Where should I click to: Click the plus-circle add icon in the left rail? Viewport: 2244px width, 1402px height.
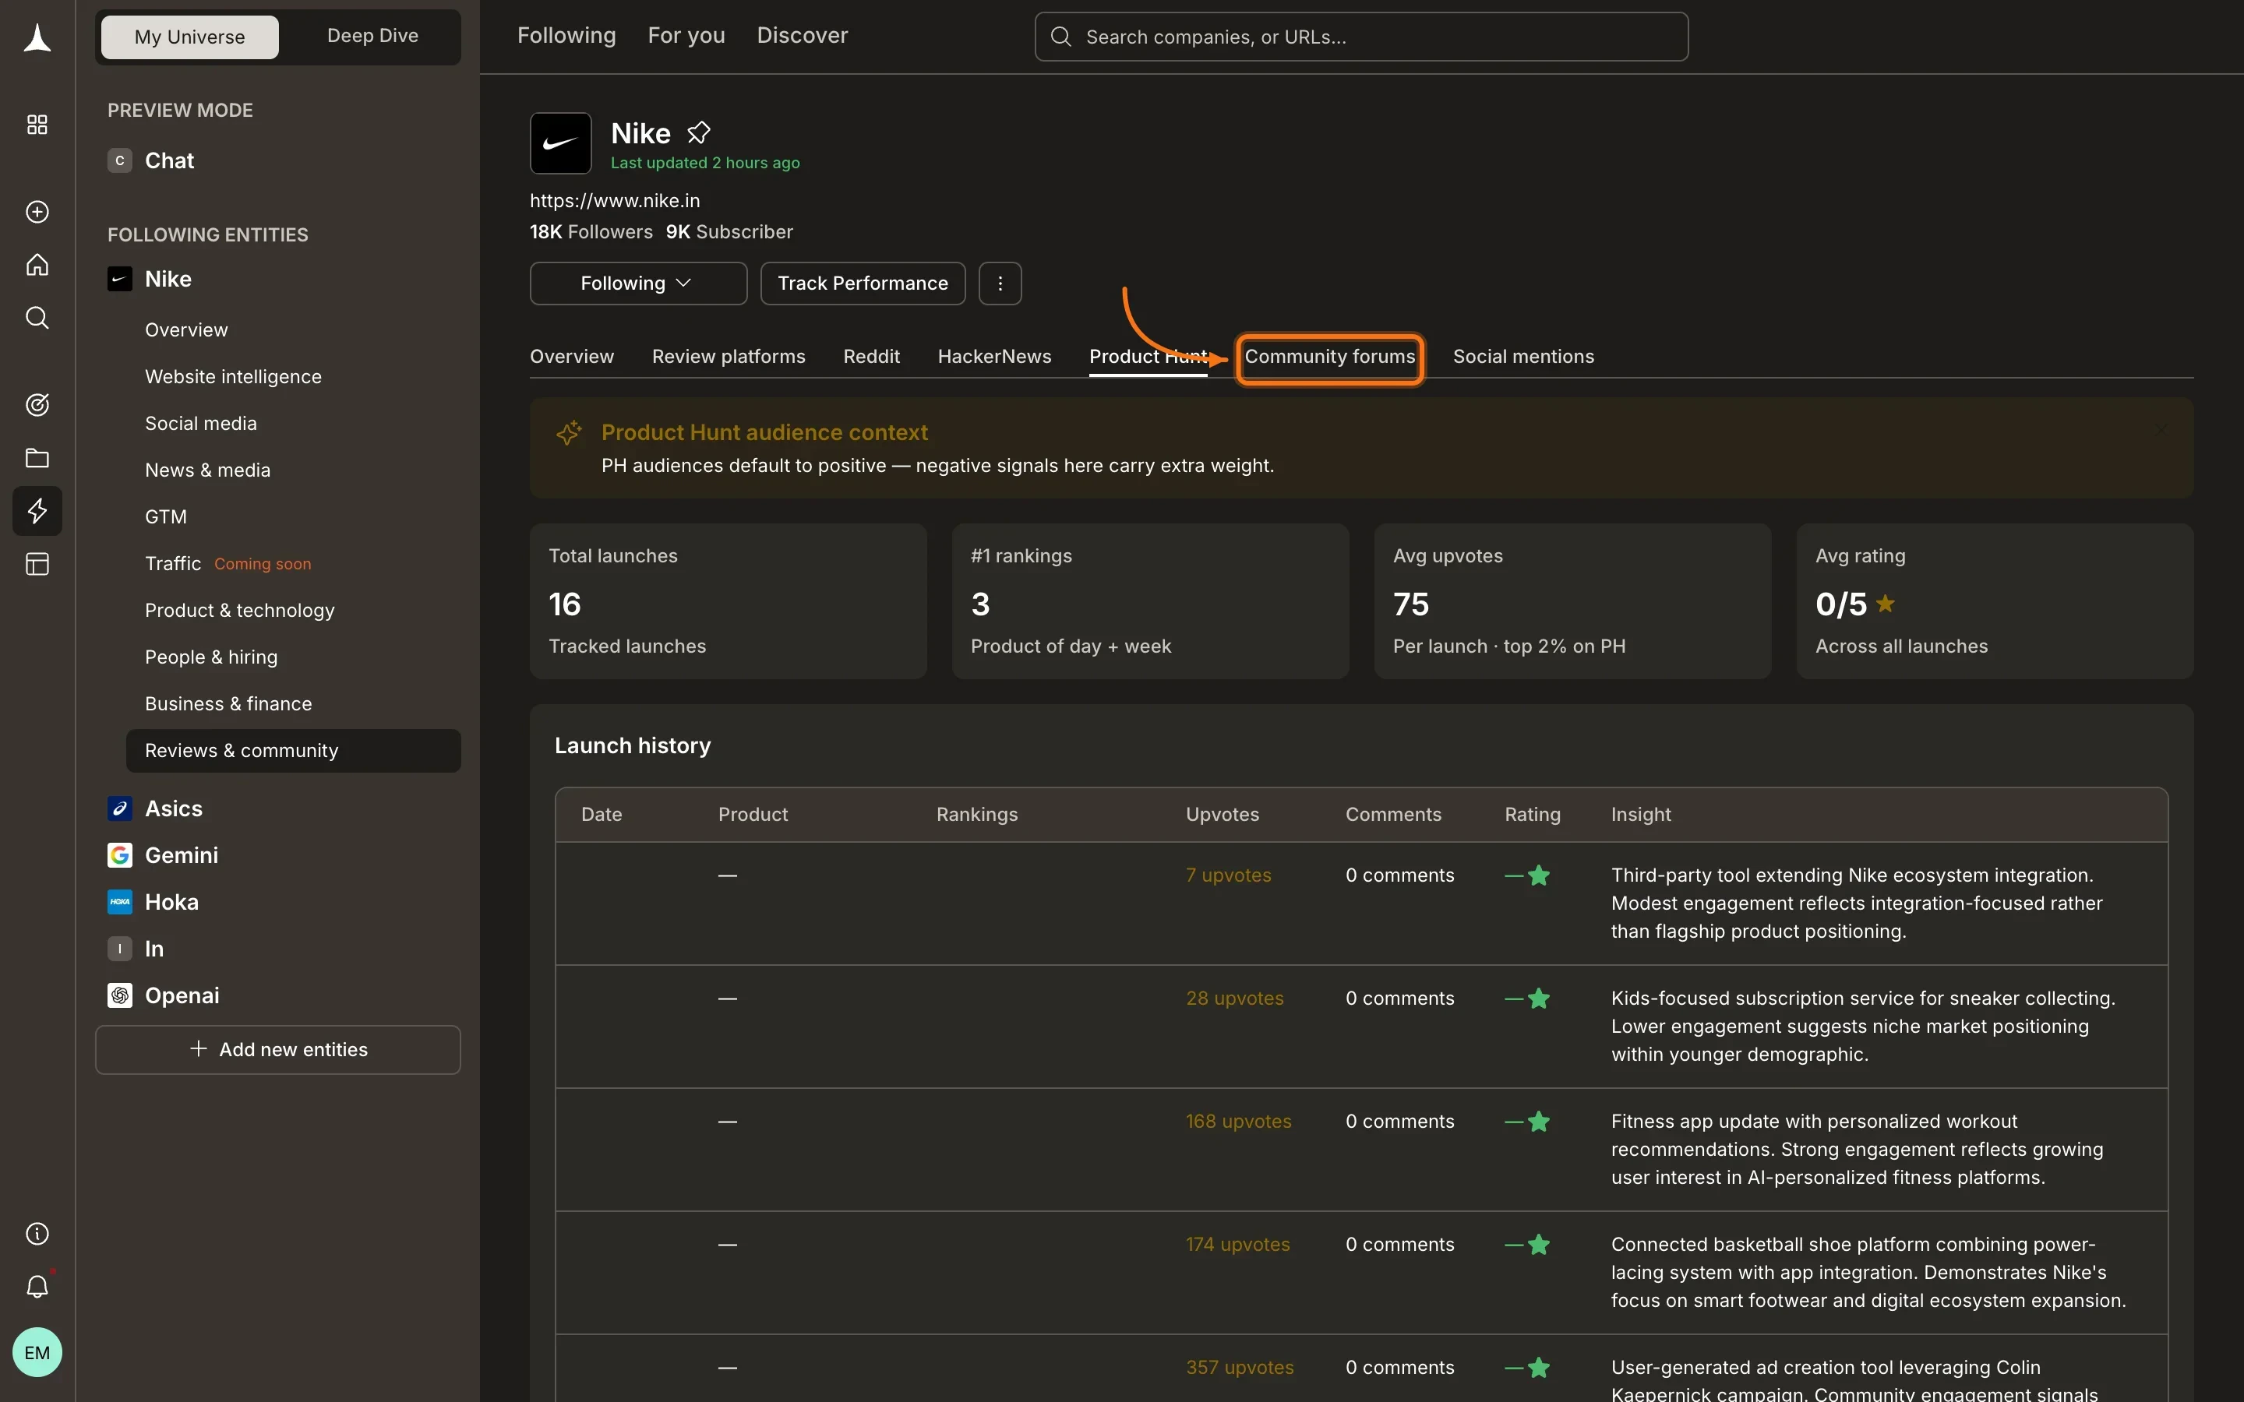[37, 213]
